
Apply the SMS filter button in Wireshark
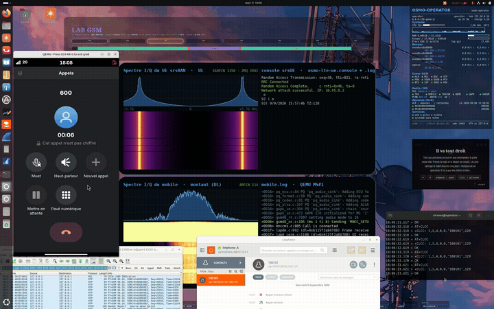(159, 268)
